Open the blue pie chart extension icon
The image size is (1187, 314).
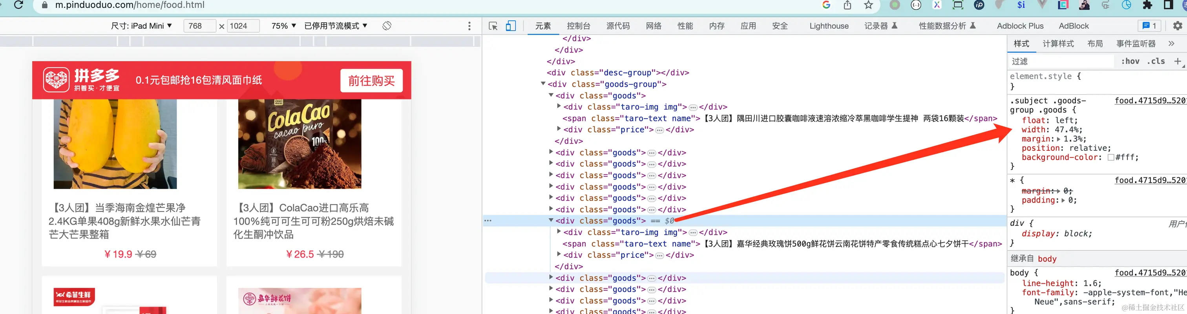(1127, 5)
